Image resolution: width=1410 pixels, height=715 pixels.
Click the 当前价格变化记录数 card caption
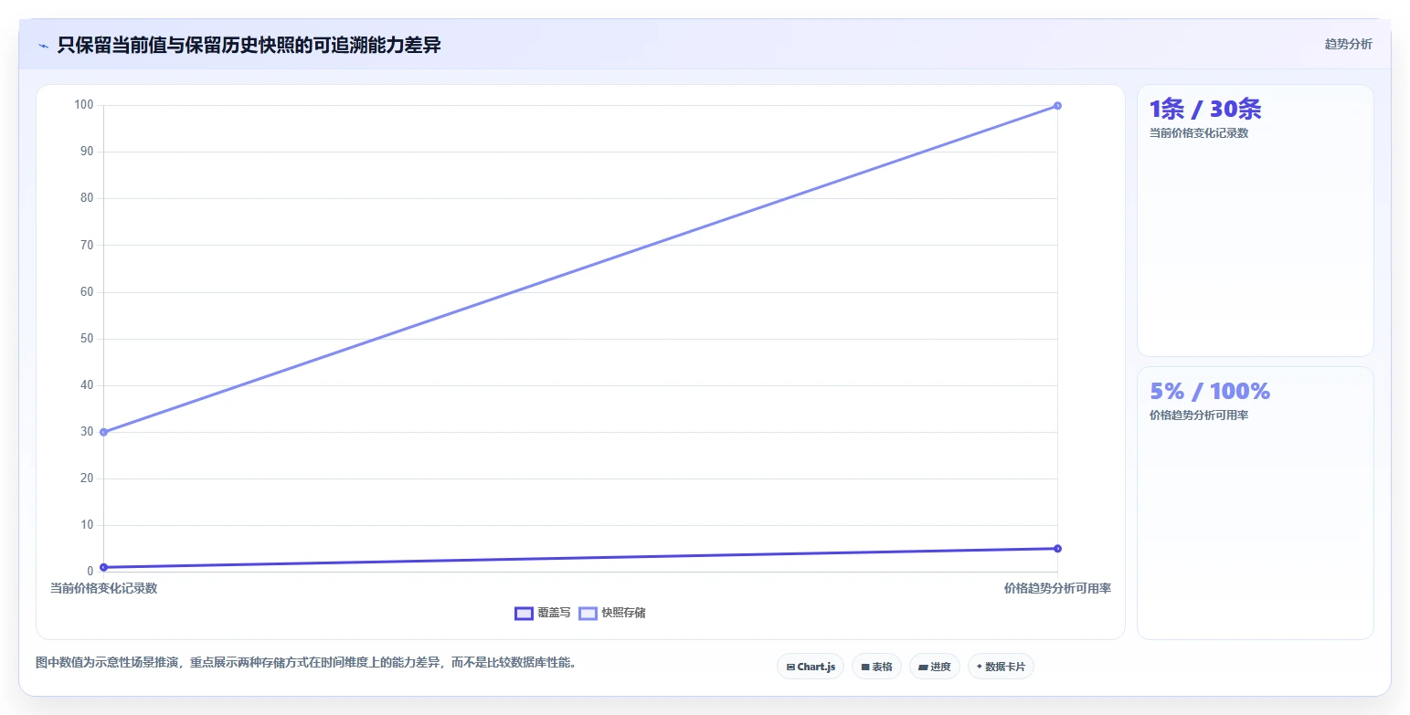pos(1199,132)
